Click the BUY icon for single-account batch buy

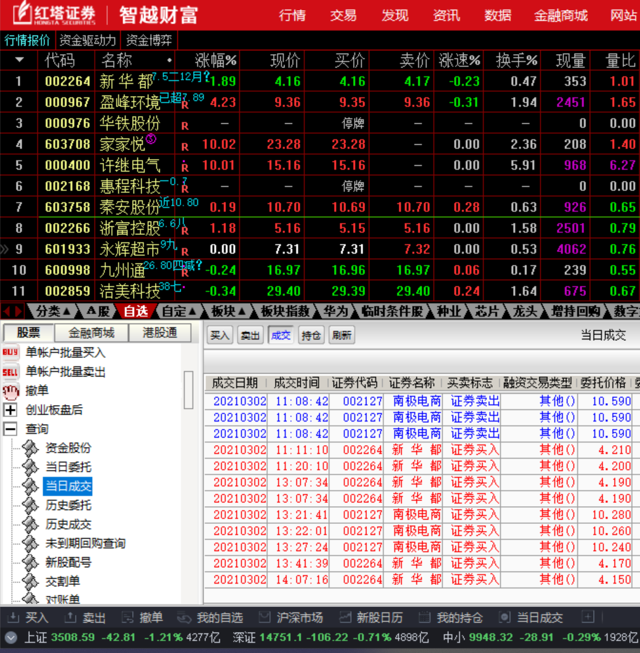point(10,352)
